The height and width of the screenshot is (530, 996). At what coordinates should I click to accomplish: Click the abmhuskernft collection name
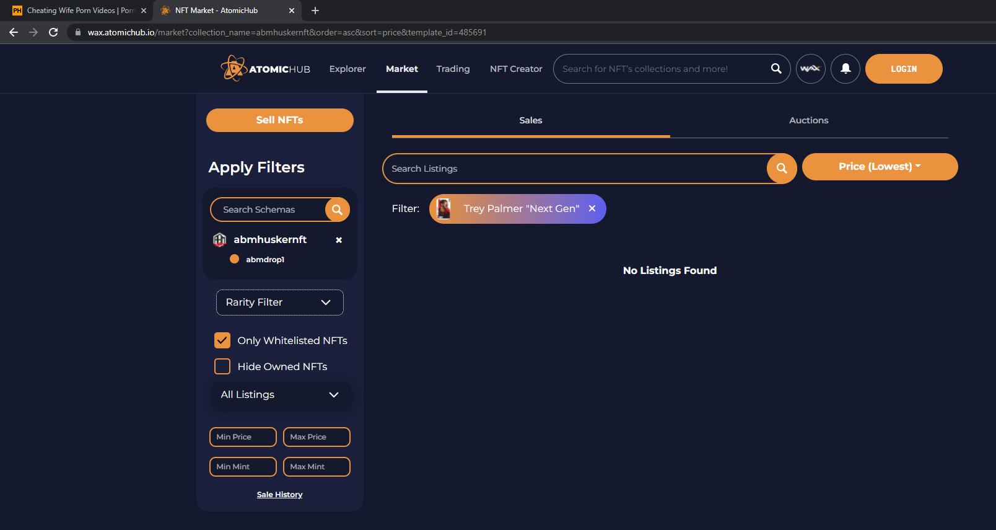(270, 239)
